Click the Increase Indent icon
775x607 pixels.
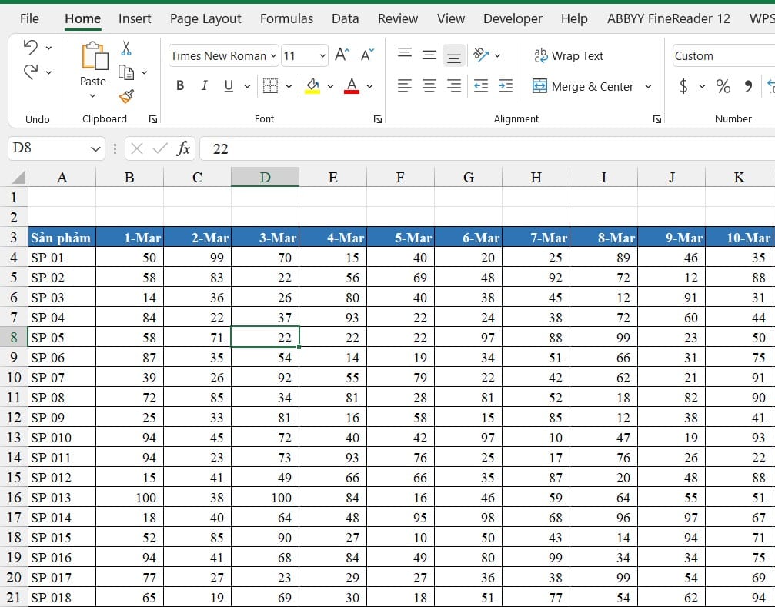[x=505, y=86]
